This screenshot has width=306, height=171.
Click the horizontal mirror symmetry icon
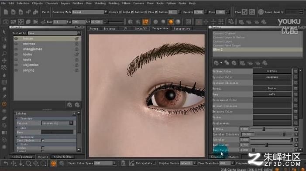206,22
